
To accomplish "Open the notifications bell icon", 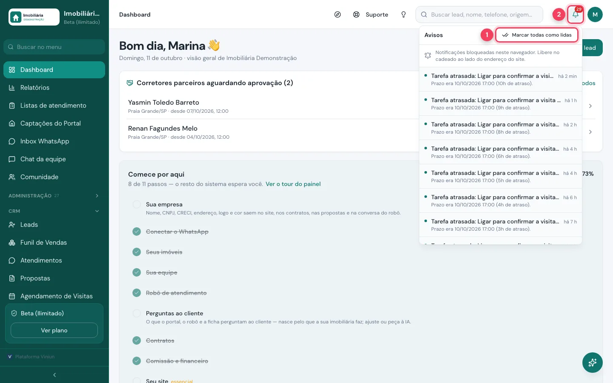I will pyautogui.click(x=575, y=14).
